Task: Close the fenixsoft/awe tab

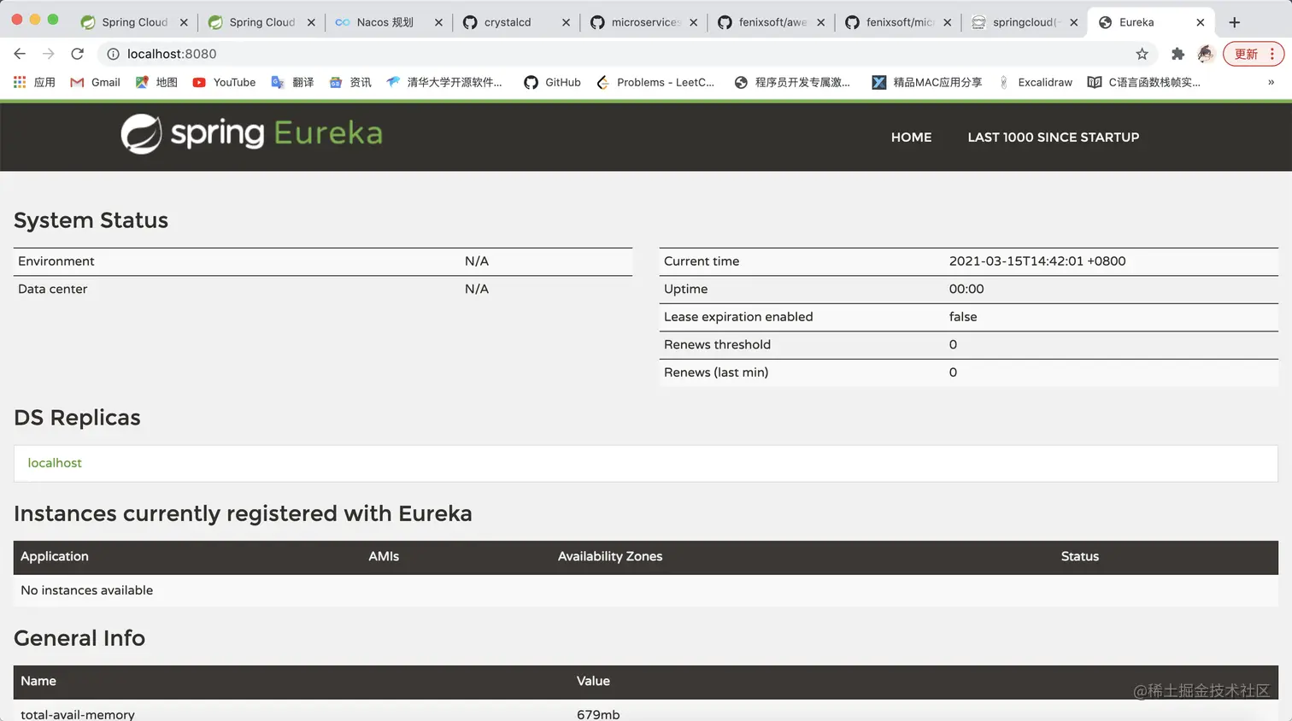Action: [820, 22]
